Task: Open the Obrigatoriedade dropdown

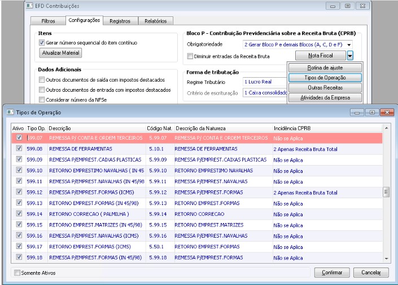Action: point(349,44)
